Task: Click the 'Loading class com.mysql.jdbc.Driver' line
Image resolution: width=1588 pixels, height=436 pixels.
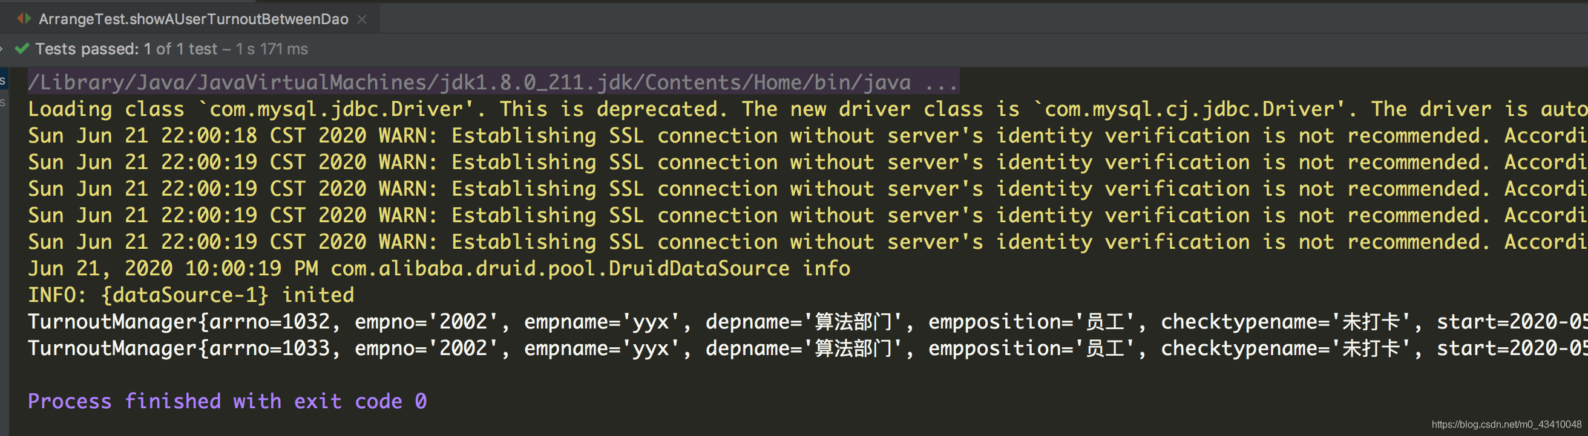Action: 807,109
